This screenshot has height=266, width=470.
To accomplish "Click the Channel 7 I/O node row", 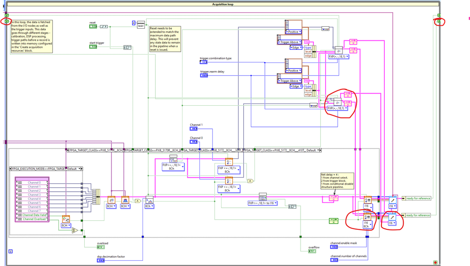I will coord(32,211).
